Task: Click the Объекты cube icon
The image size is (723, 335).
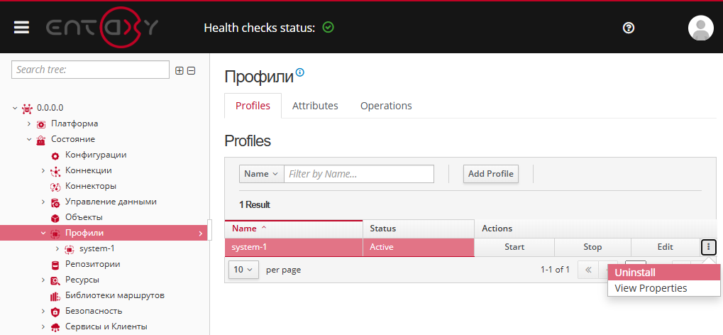Action: tap(55, 218)
